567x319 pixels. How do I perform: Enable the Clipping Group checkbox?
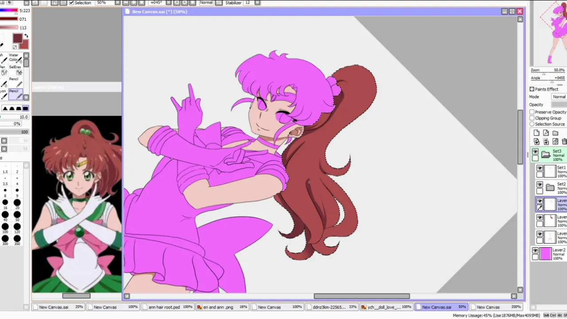532,118
